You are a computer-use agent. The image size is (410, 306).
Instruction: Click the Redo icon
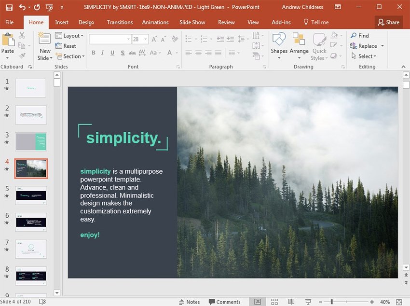click(x=37, y=7)
